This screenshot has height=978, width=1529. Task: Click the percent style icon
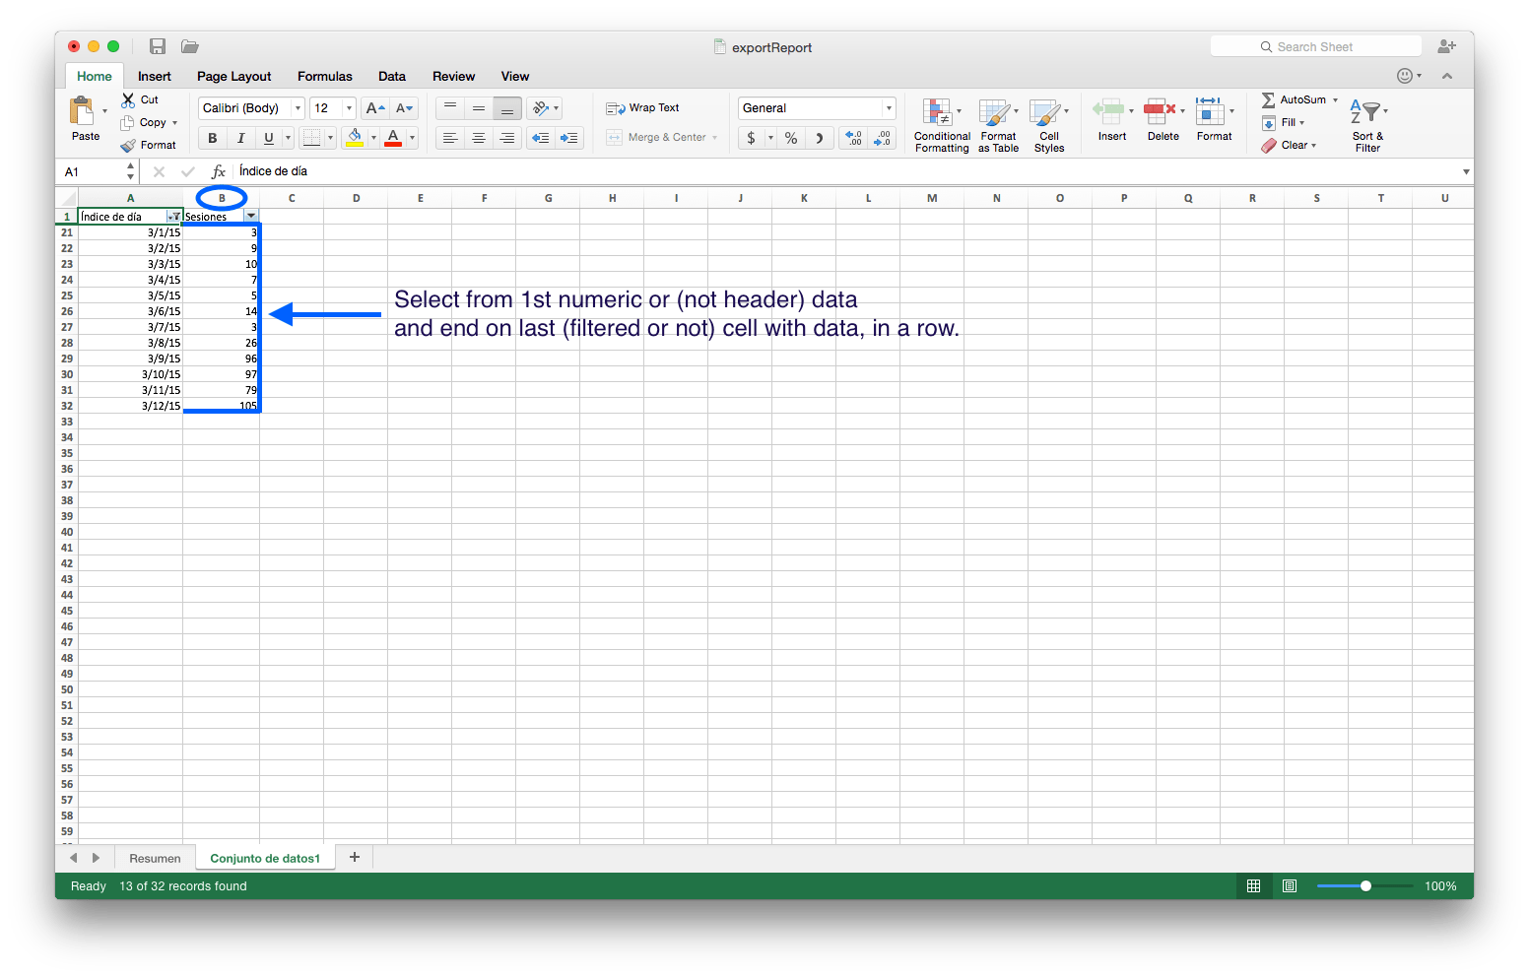tap(790, 138)
